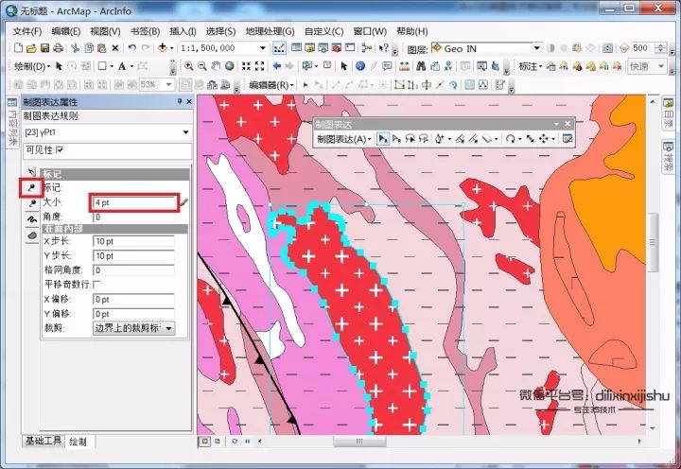Click the 角度 angle input field
Image resolution: width=681 pixels, height=469 pixels.
134,217
